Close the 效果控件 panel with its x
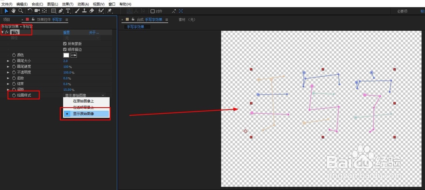This screenshot has width=425, height=190. pyautogui.click(x=23, y=20)
